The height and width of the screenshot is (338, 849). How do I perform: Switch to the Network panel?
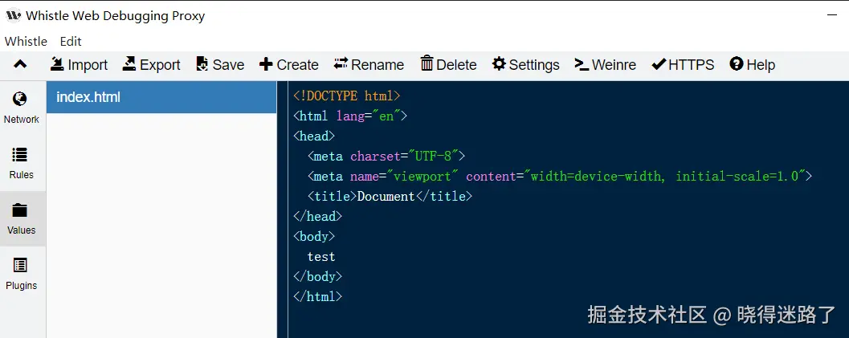(x=21, y=108)
